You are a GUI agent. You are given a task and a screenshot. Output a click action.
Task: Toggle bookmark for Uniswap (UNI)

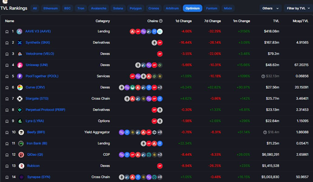click(7, 65)
